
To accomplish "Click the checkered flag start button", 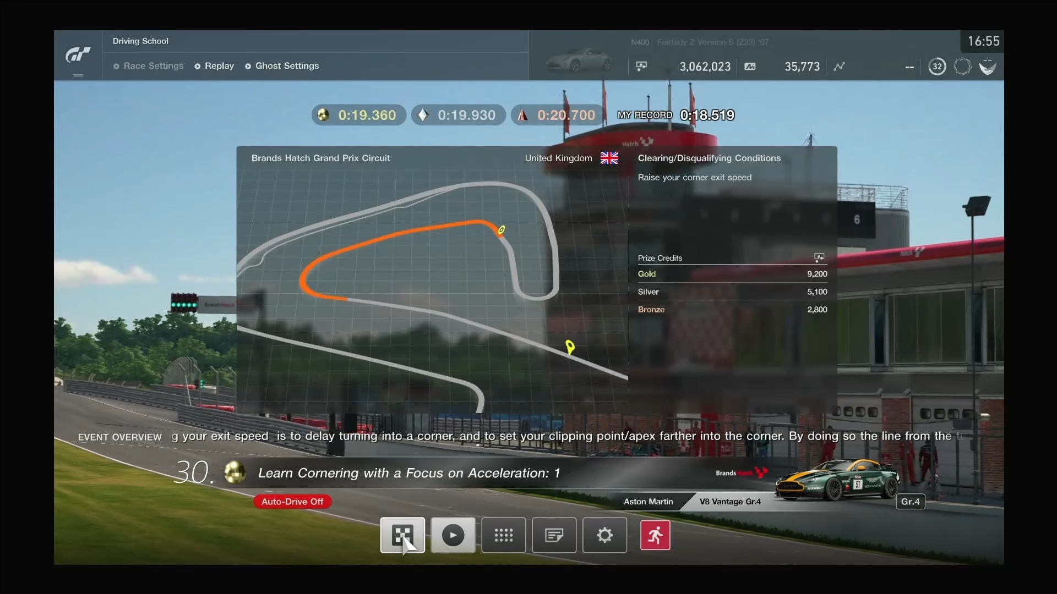I will (x=402, y=535).
